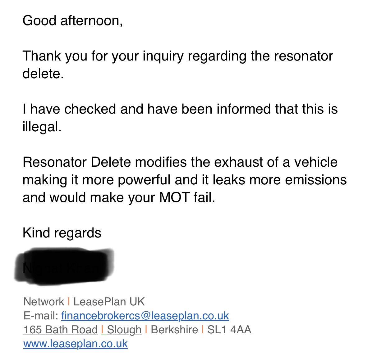Click the orange separator after "Network"
386x356 pixels.
coord(69,302)
